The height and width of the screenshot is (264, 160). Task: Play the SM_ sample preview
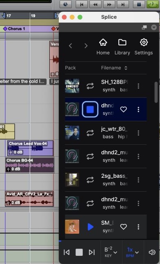pyautogui.click(x=90, y=227)
